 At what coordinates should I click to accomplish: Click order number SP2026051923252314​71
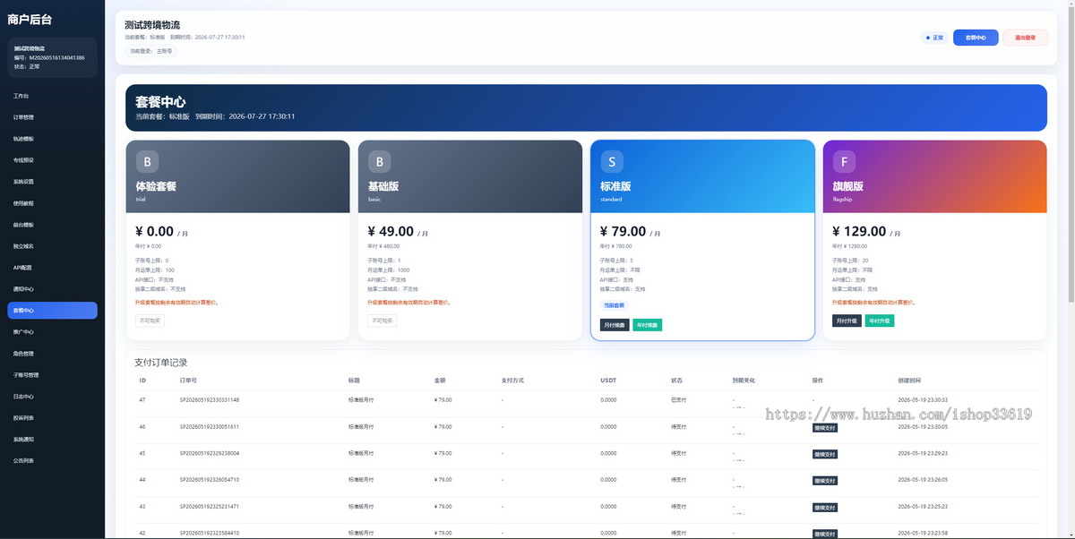pos(210,507)
